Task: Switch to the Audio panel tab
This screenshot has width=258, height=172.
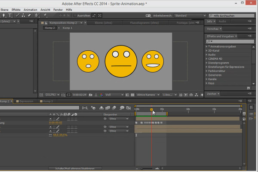Action: tap(222, 21)
